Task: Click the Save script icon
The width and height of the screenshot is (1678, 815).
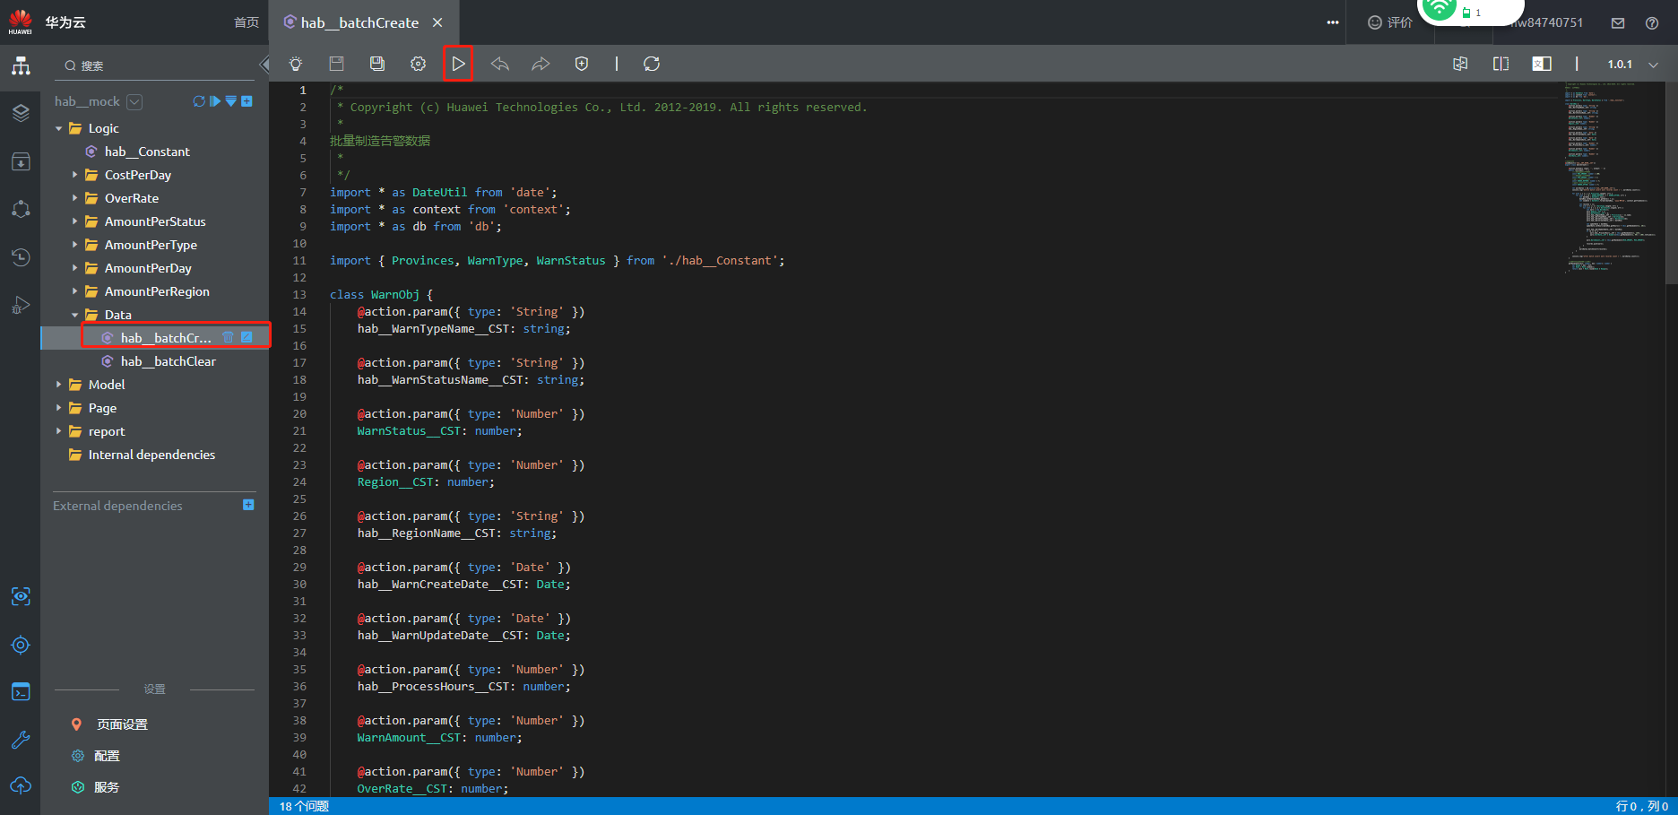Action: pyautogui.click(x=337, y=64)
